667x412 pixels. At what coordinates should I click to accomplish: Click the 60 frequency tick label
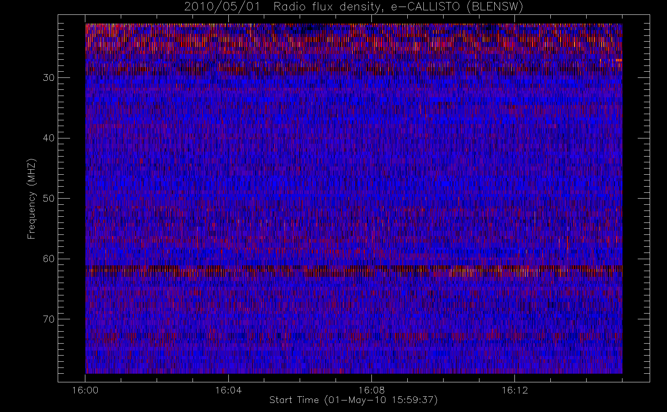[x=49, y=259]
